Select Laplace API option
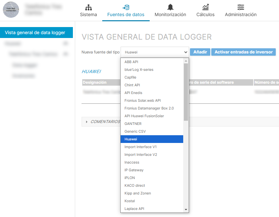279x217 pixels. pyautogui.click(x=152, y=209)
